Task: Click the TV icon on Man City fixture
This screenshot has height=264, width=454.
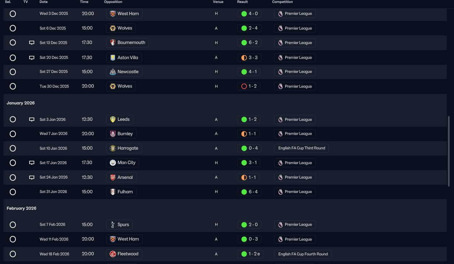Action: pyautogui.click(x=32, y=163)
